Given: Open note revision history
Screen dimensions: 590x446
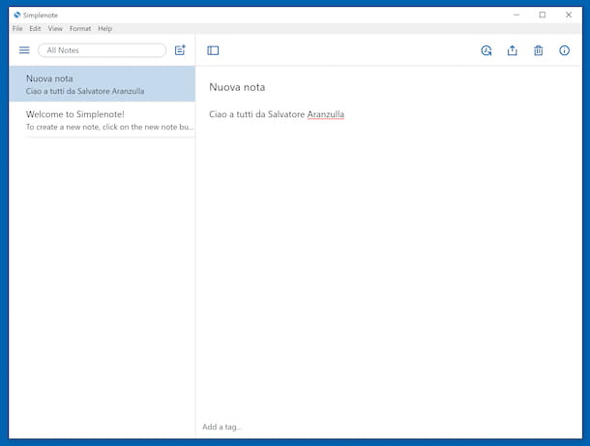Looking at the screenshot, I should coord(487,50).
